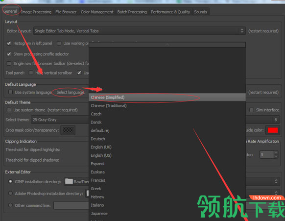
Task: Disable Show processing profile selector checkbox
Action: [x=9, y=54]
